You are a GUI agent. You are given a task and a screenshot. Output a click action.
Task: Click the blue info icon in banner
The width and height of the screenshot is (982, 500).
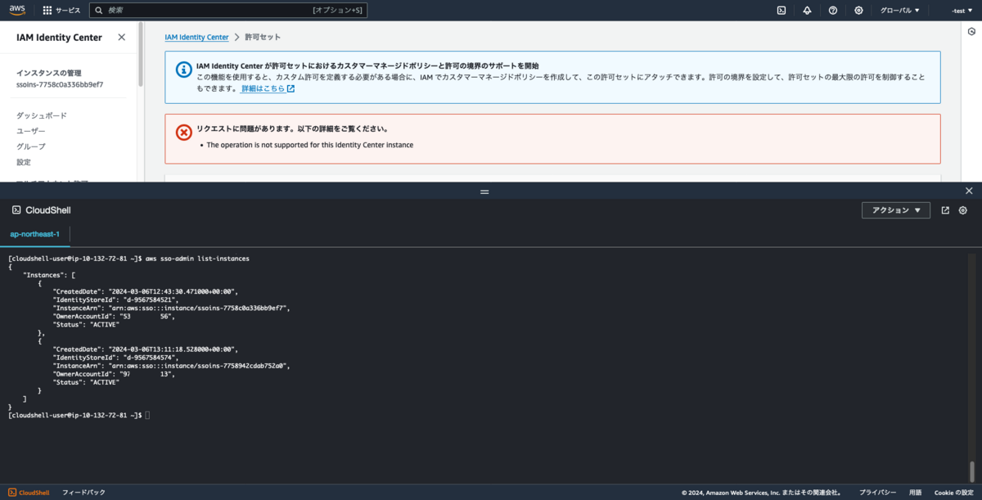pyautogui.click(x=183, y=69)
